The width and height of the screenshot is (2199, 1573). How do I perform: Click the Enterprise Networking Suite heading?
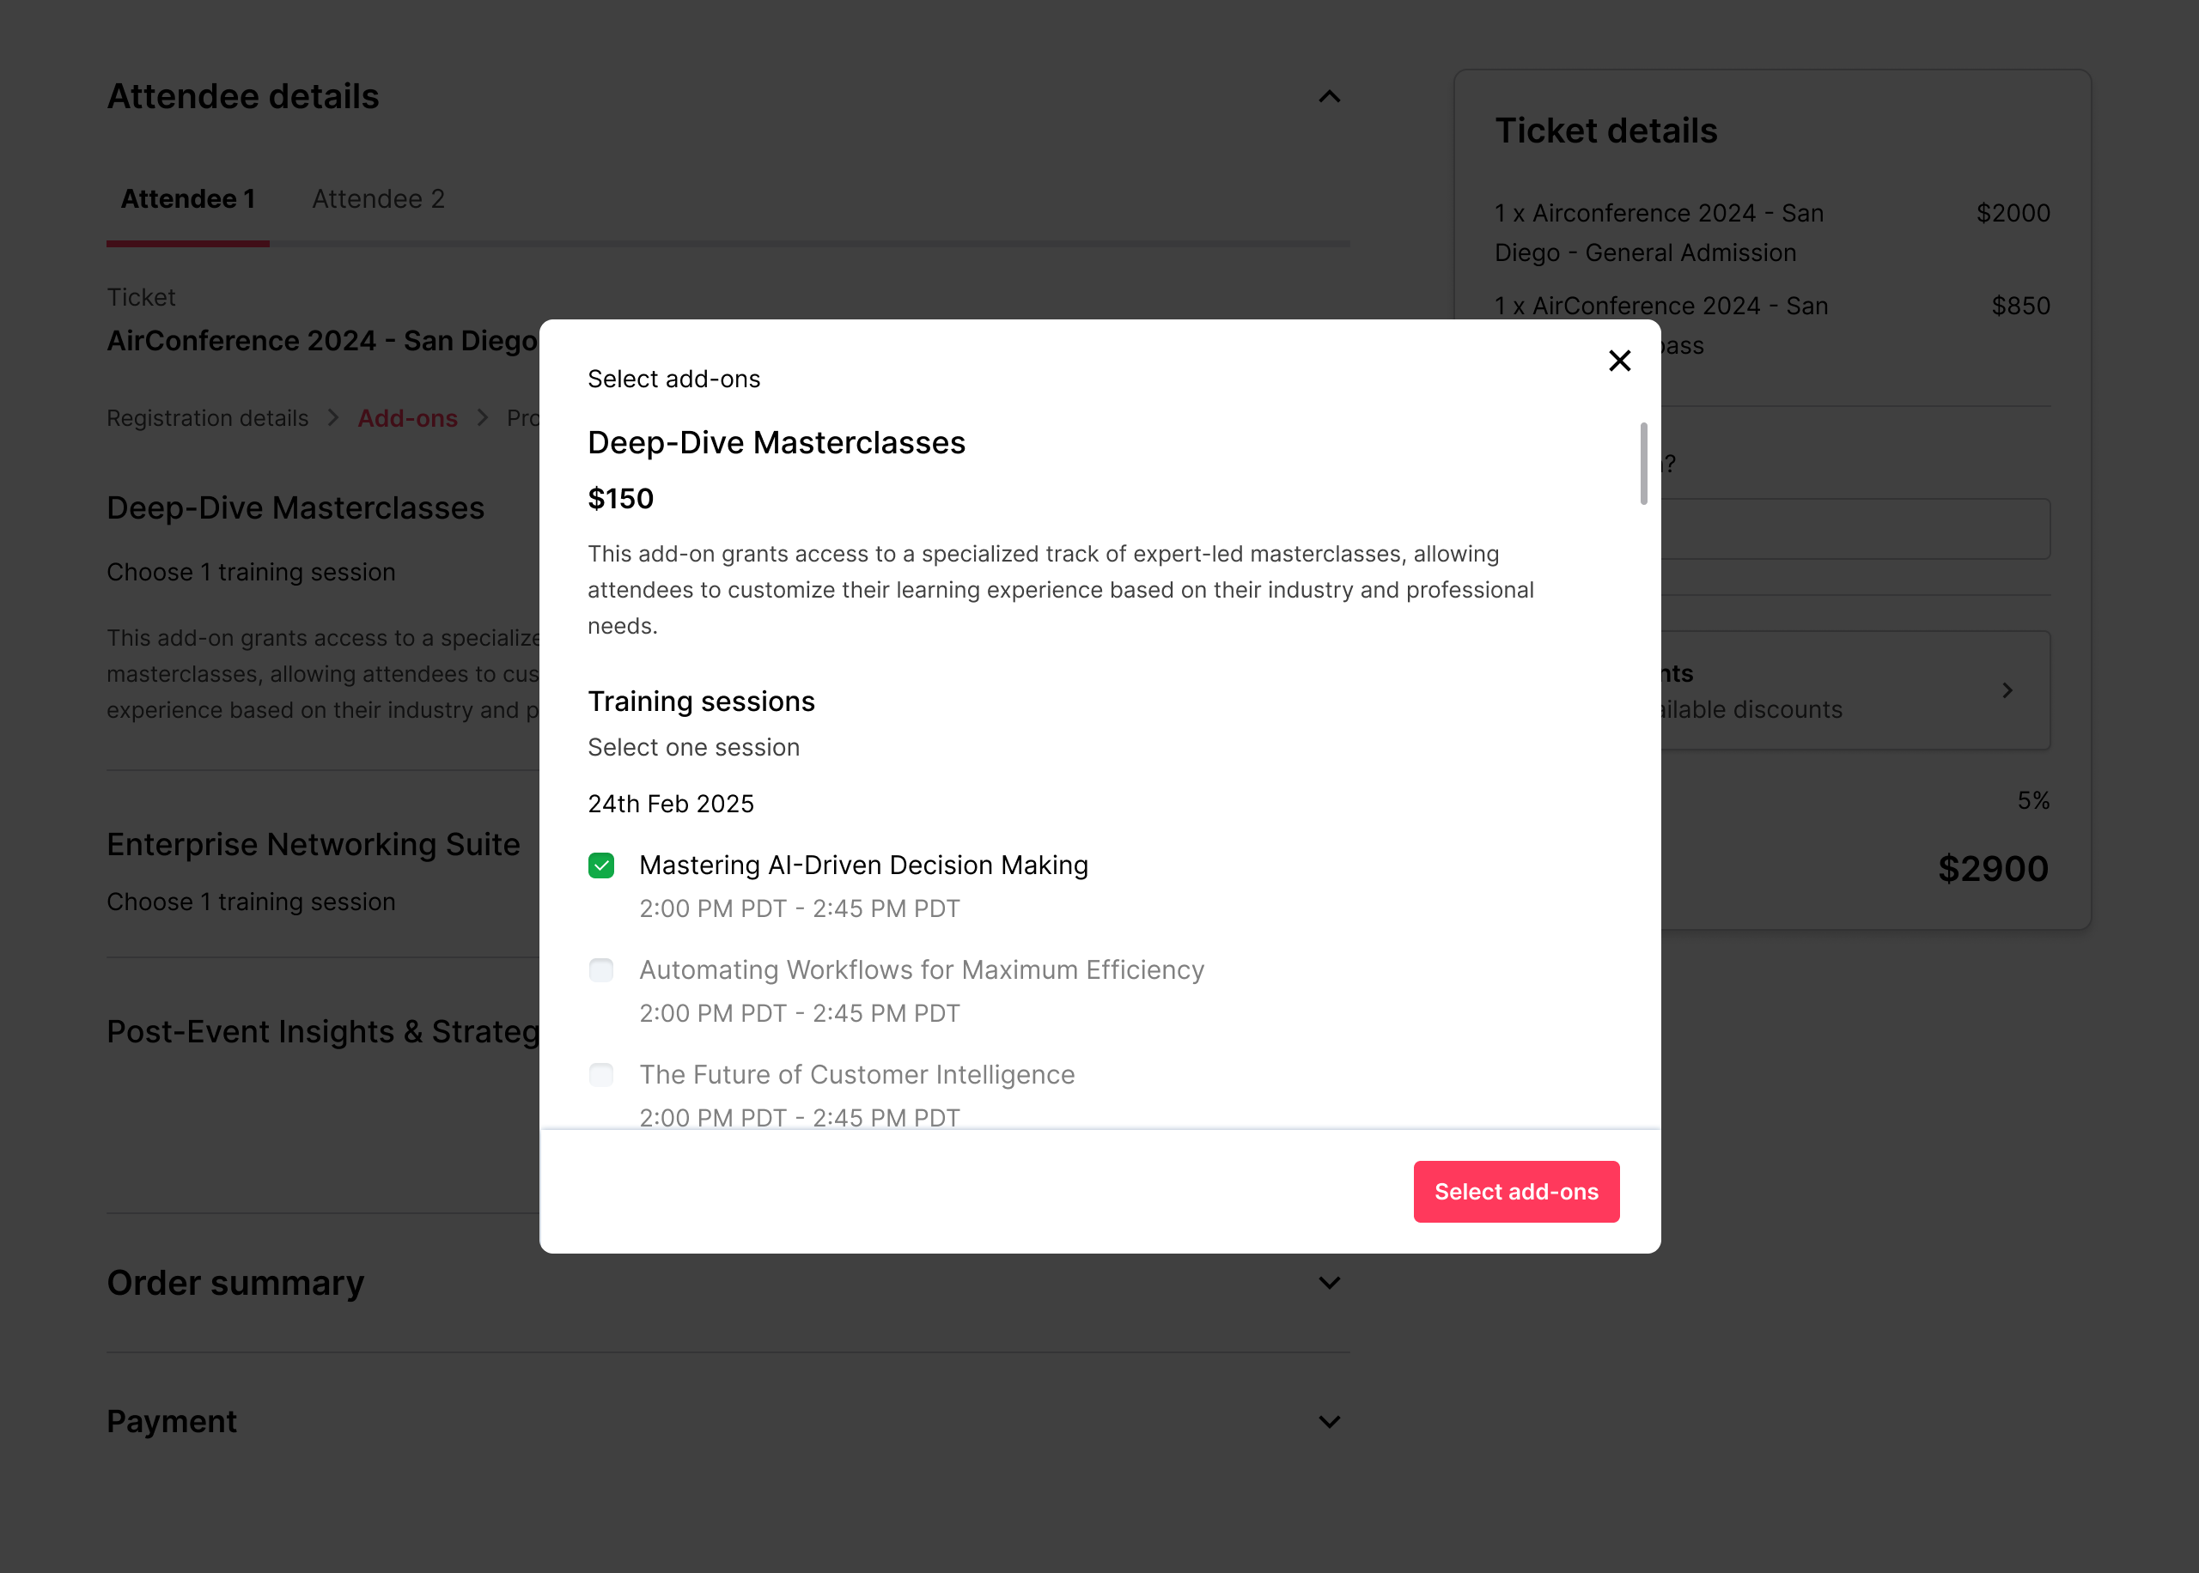click(313, 845)
